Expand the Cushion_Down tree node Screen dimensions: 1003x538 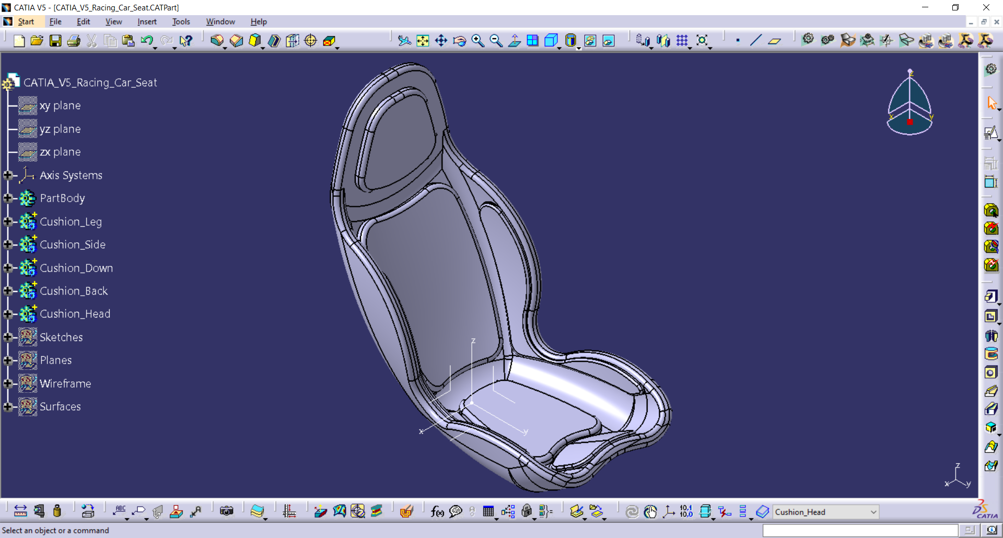8,268
